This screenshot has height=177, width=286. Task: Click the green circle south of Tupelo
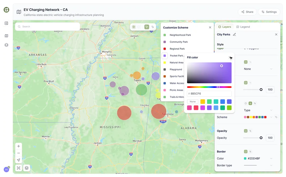point(141,90)
